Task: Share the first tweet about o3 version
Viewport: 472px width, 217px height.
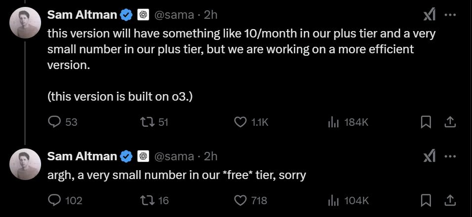Action: (450, 122)
